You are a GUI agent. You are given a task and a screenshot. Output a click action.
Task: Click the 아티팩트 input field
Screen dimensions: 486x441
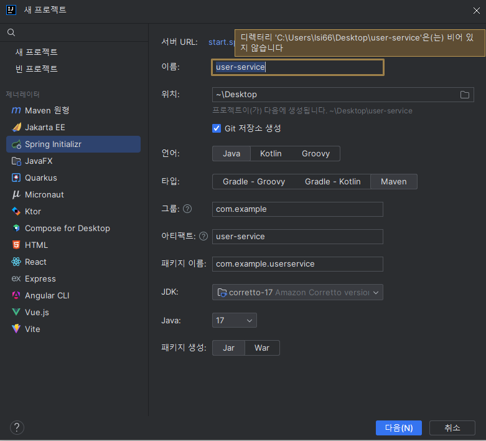point(297,237)
